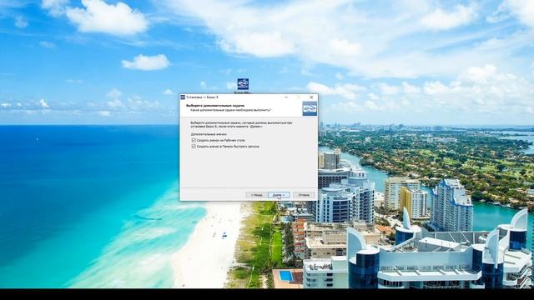
Task: Click the 'Далее >' button
Action: coord(279,195)
